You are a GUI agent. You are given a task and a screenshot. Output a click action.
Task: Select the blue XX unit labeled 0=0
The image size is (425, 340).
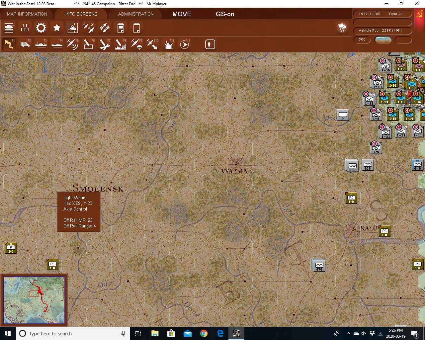click(417, 165)
